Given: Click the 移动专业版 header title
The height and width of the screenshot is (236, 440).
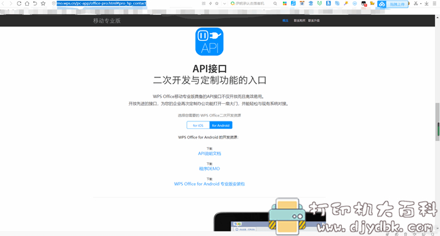Looking at the screenshot, I should pos(107,21).
